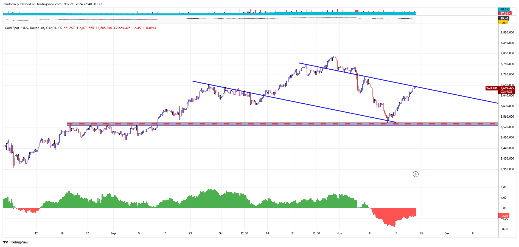The image size is (519, 247).
Task: Click the 26 date label on time axis
Action: pos(88,233)
